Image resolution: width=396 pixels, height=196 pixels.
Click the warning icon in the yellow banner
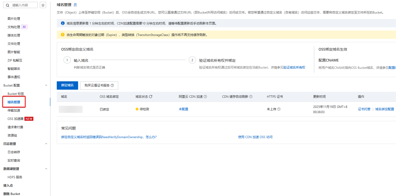pyautogui.click(x=63, y=34)
